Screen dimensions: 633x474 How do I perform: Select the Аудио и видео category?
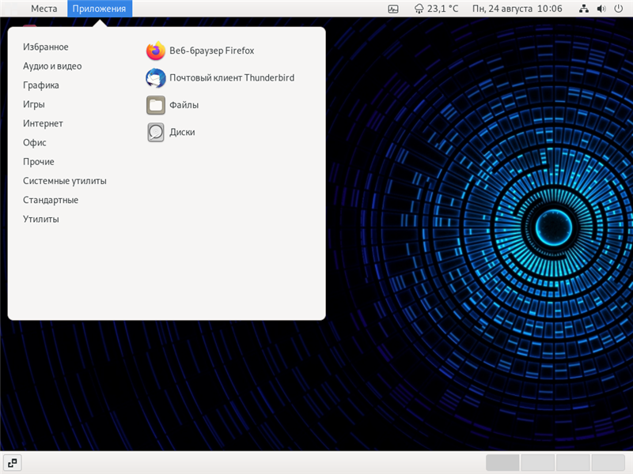(52, 66)
